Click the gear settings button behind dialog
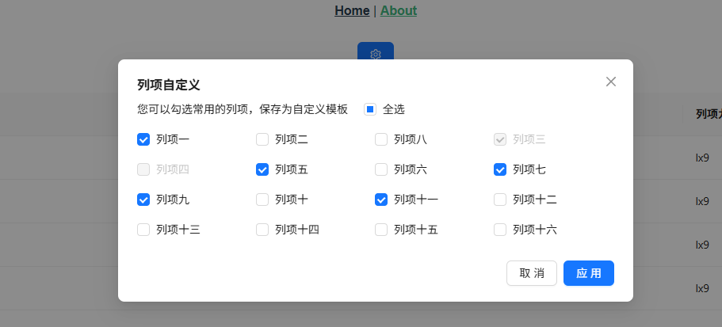Viewport: 722px width, 327px height. pos(376,51)
